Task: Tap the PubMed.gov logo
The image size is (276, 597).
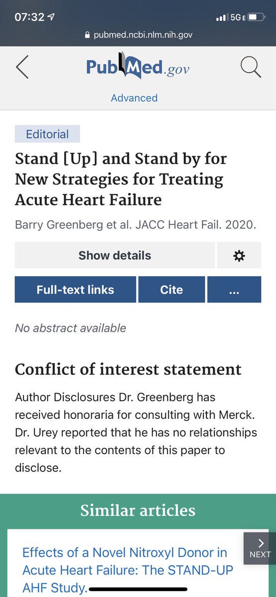Action: pyautogui.click(x=138, y=67)
